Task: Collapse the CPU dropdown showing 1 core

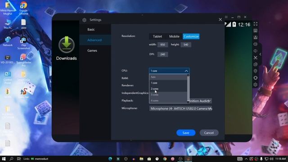Action: [x=169, y=71]
